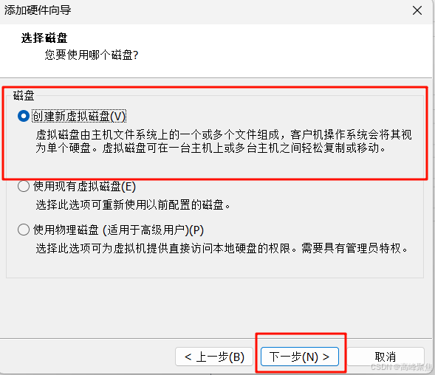
Task: Go back using 上一步(B) button
Action: coord(214,357)
